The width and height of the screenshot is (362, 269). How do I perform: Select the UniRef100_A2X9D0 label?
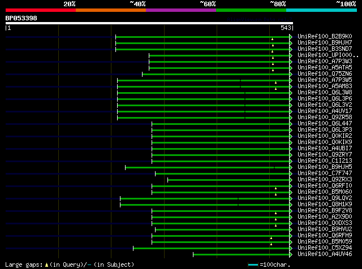[x=325, y=217]
